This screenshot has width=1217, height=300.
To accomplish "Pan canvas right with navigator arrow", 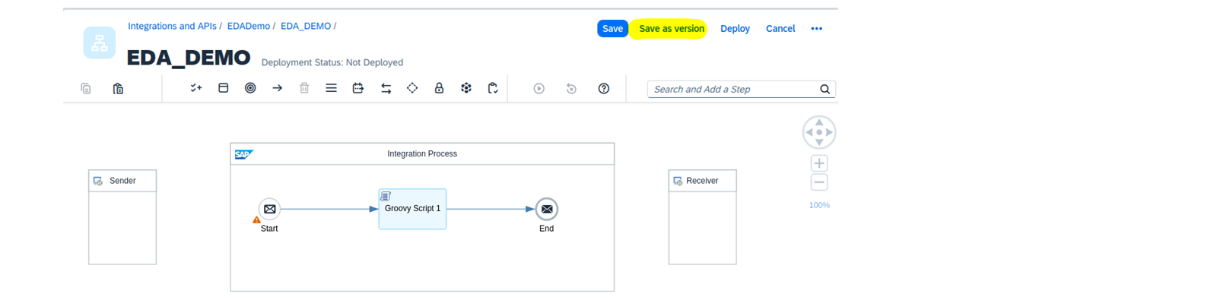I will tap(829, 132).
